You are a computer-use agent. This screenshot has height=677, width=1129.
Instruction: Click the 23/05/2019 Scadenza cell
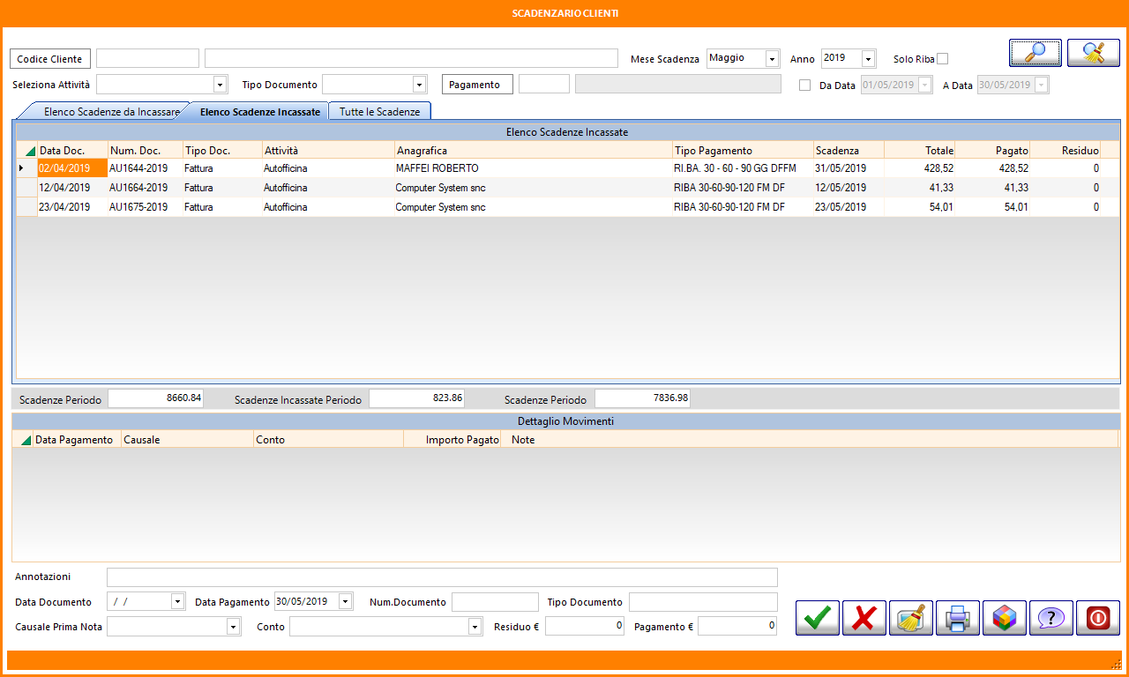click(x=849, y=207)
